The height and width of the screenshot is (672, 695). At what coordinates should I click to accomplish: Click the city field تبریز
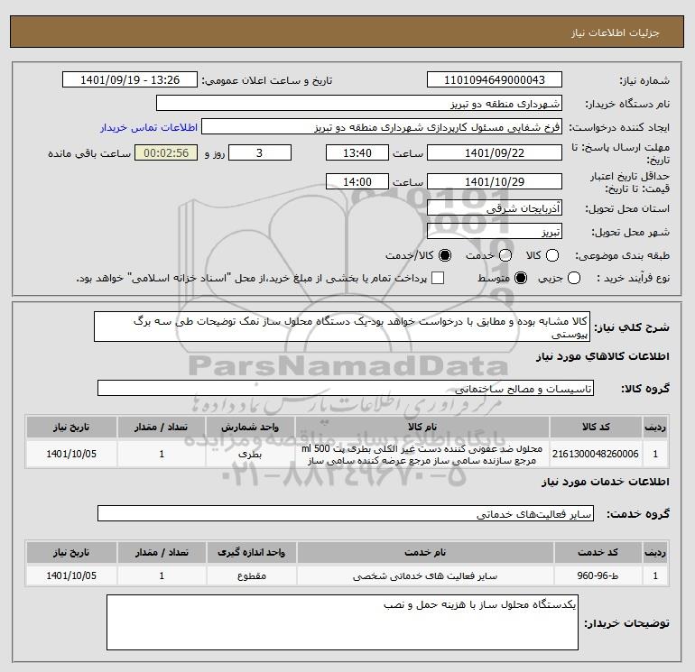coord(495,232)
